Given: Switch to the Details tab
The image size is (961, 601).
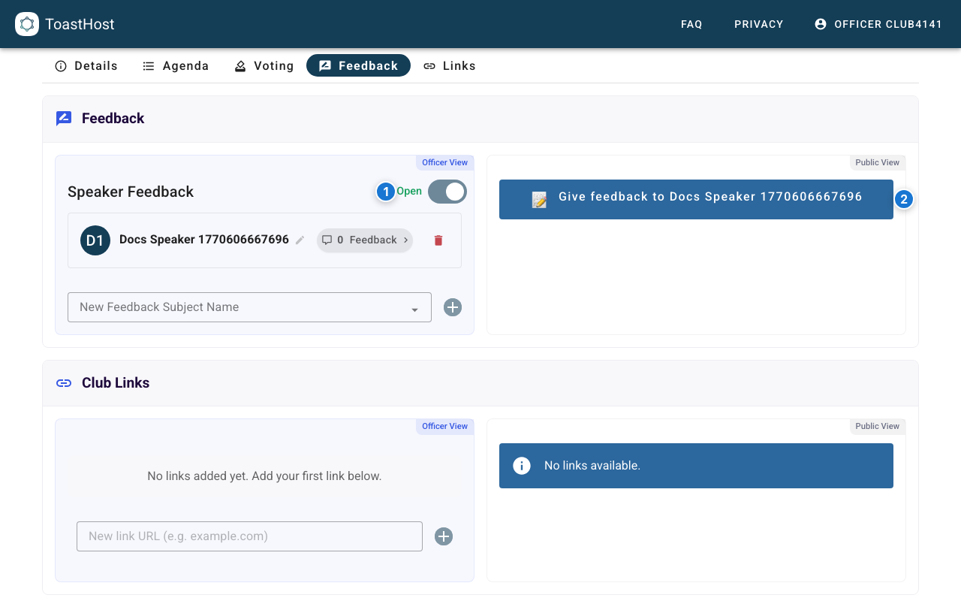Looking at the screenshot, I should coord(86,66).
